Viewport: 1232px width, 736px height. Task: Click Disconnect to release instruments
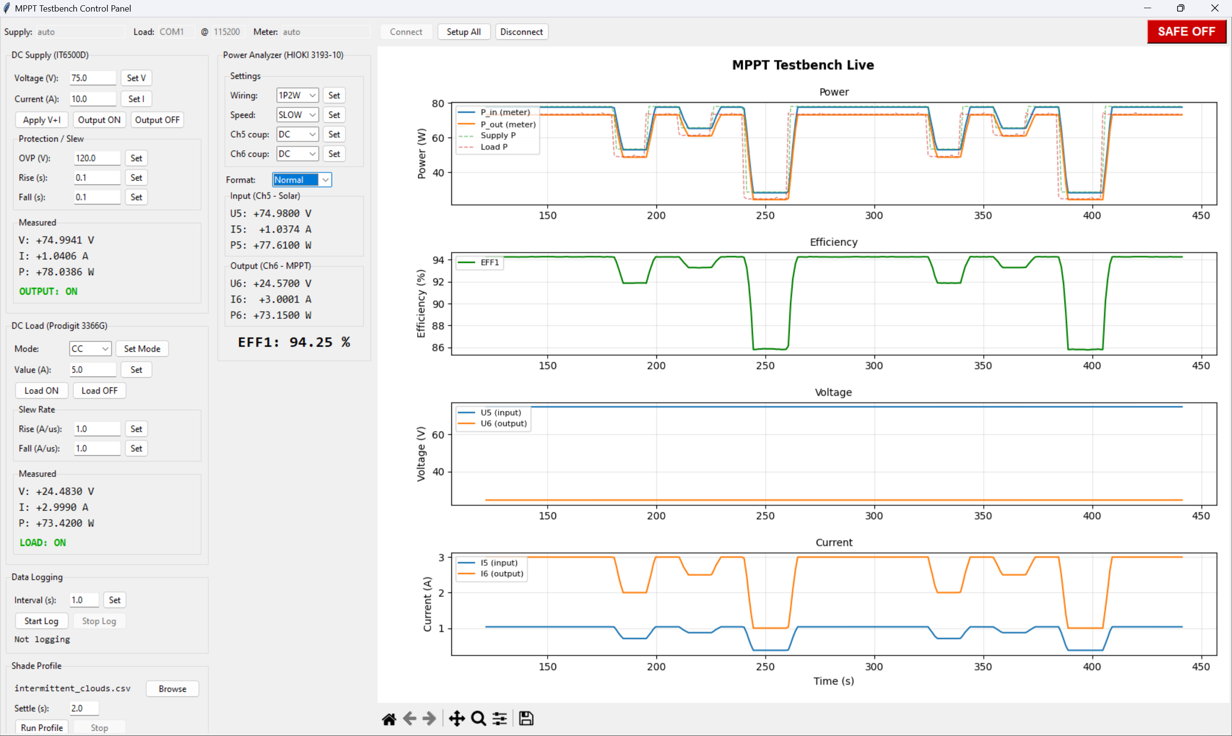[521, 31]
